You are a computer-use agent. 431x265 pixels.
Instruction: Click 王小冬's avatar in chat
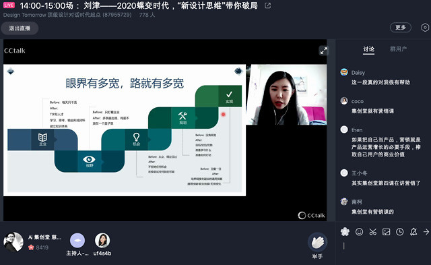coord(344,173)
